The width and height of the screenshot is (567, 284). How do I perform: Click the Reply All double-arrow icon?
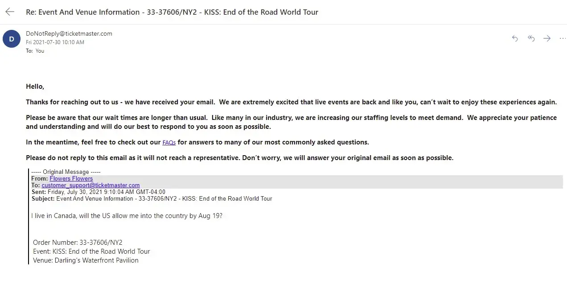[x=531, y=39]
